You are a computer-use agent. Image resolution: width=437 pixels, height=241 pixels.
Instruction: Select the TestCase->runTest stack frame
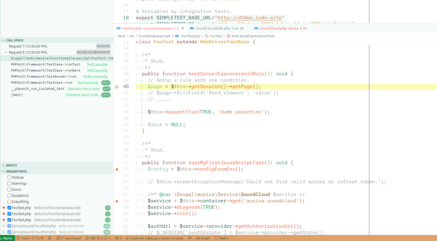tap(57, 65)
